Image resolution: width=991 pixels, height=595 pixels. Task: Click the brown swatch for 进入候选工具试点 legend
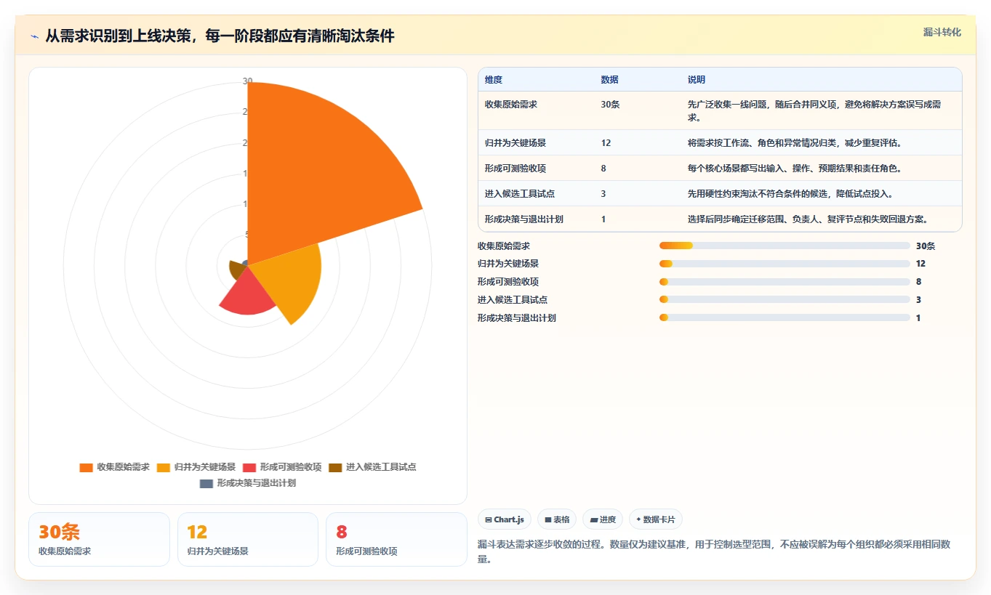(x=335, y=467)
